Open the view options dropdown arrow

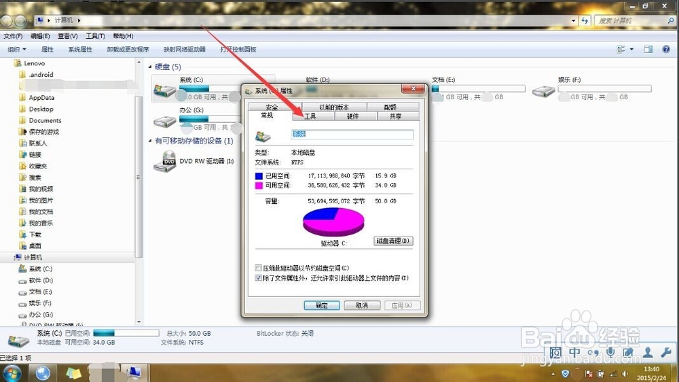point(631,50)
